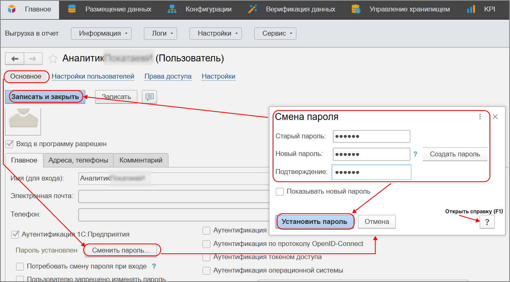510x282 pixels.
Task: Click the back arrow navigation button
Action: coord(15,59)
